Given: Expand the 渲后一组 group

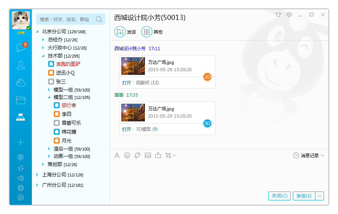Looking at the screenshot, I should (49, 149).
